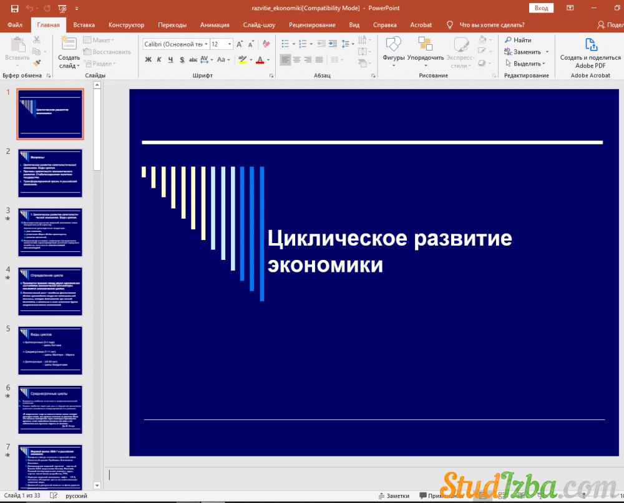Open the Рецензирование tab
Viewport: 624px width, 503px height.
(312, 25)
